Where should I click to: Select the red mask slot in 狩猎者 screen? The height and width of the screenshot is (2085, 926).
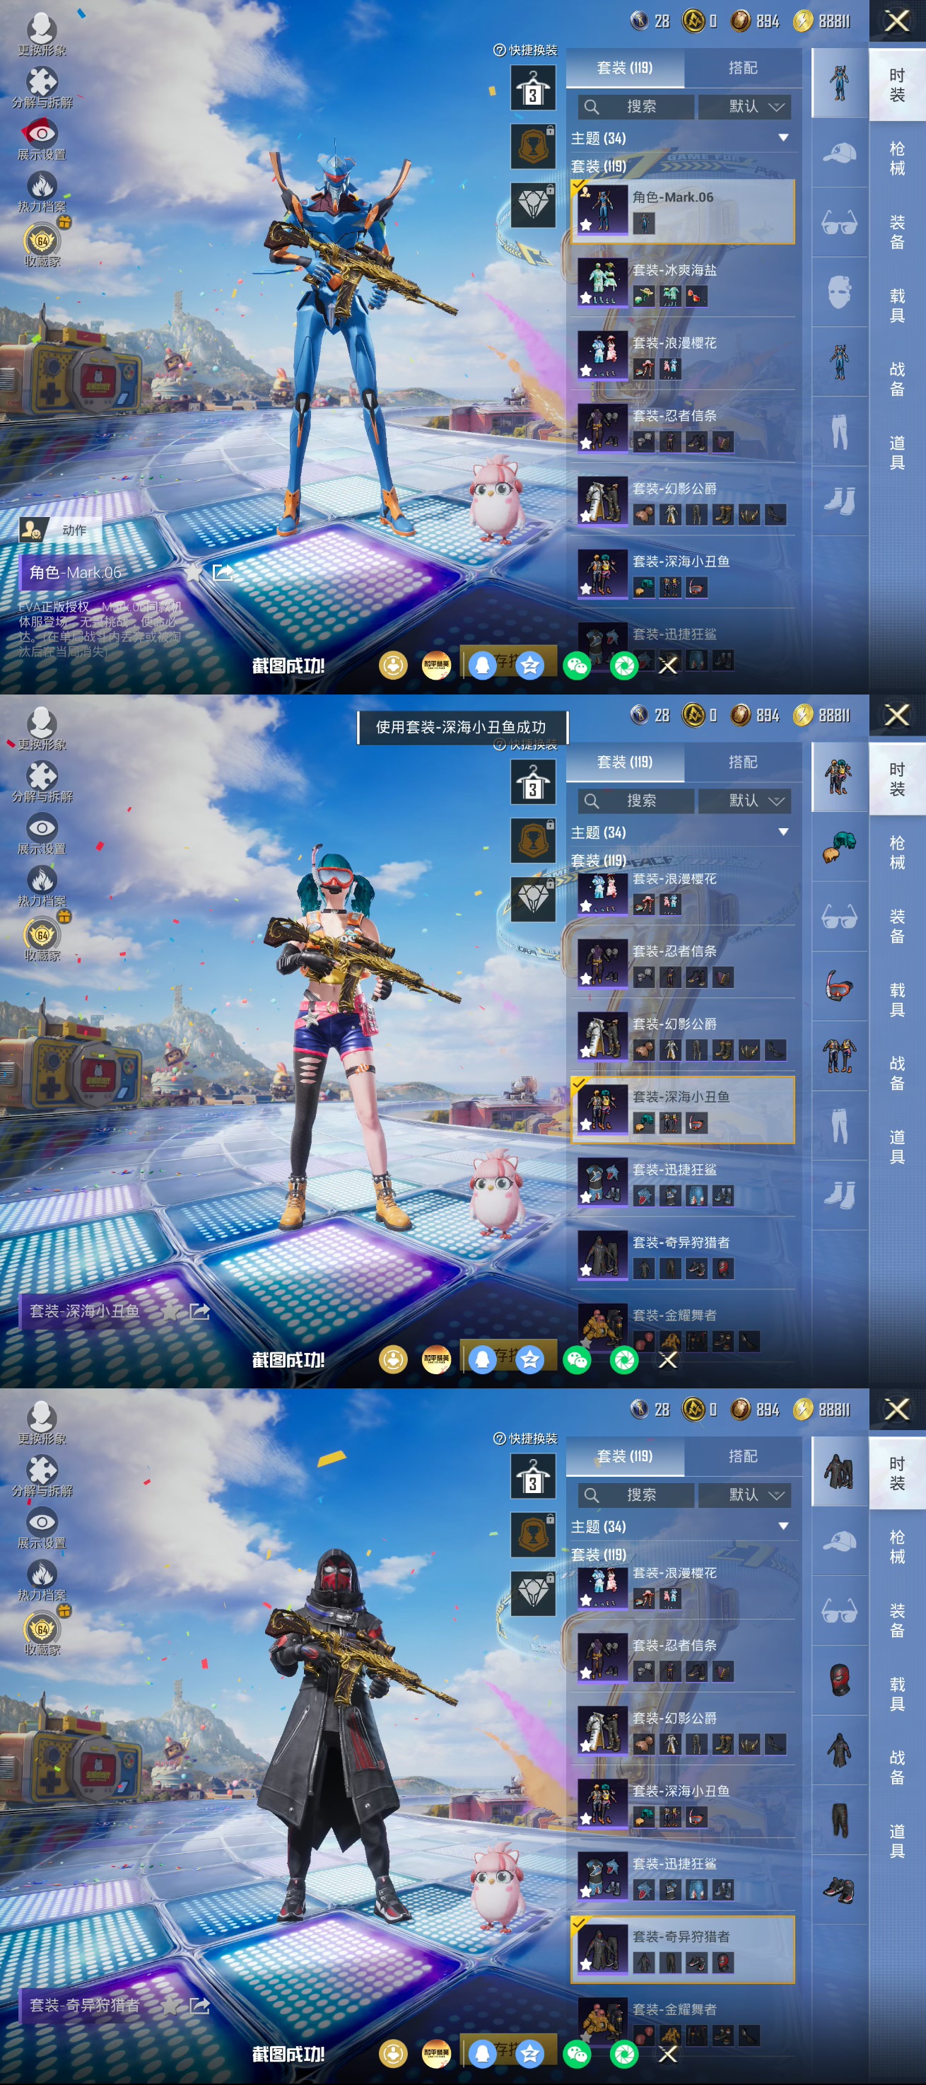(x=840, y=1680)
